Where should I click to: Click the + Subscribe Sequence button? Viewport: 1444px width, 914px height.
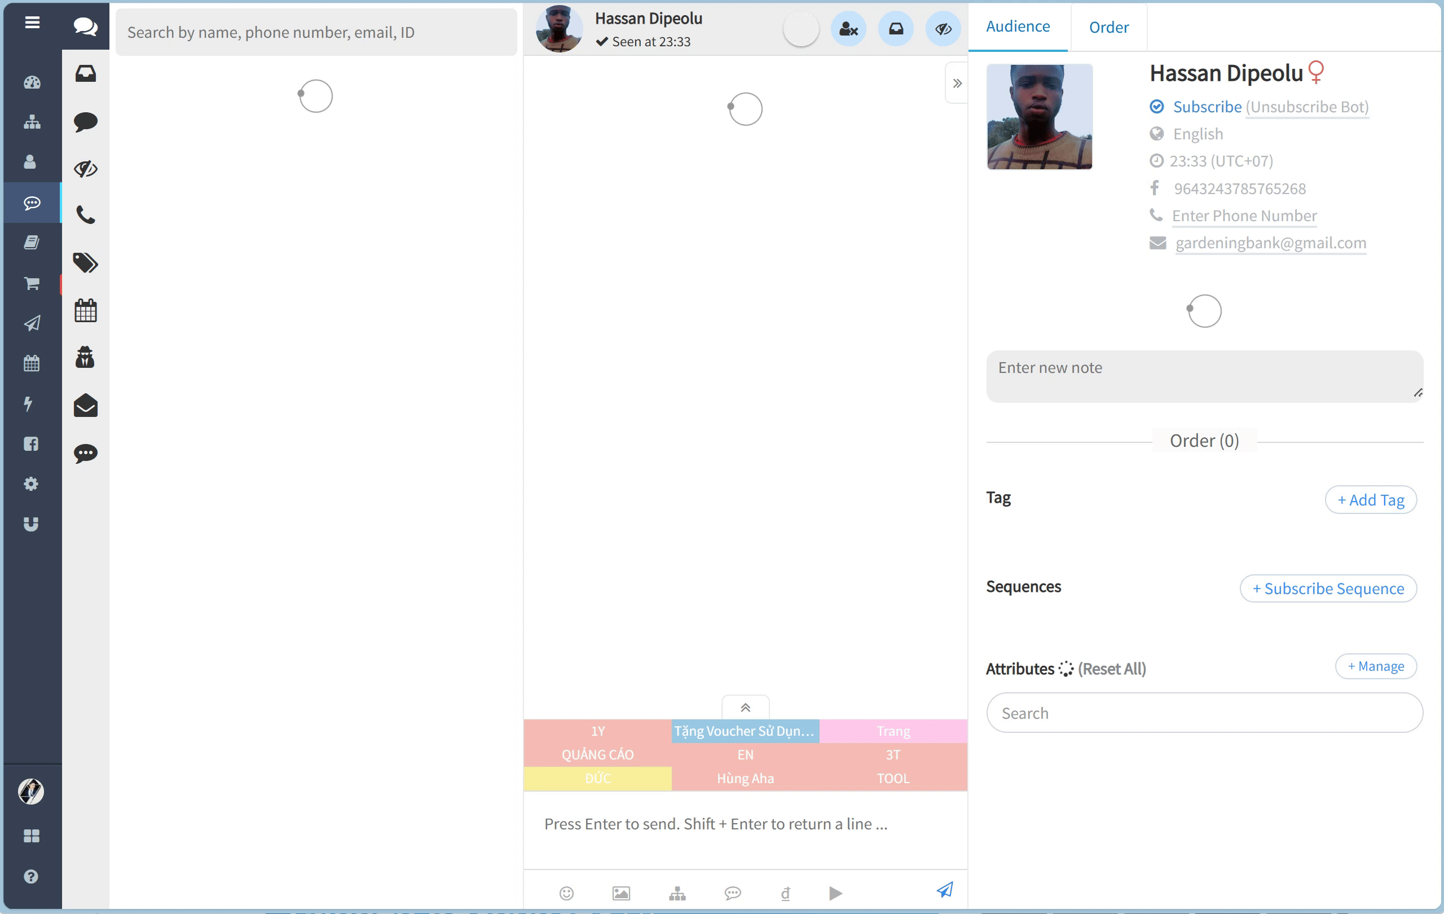1328,588
